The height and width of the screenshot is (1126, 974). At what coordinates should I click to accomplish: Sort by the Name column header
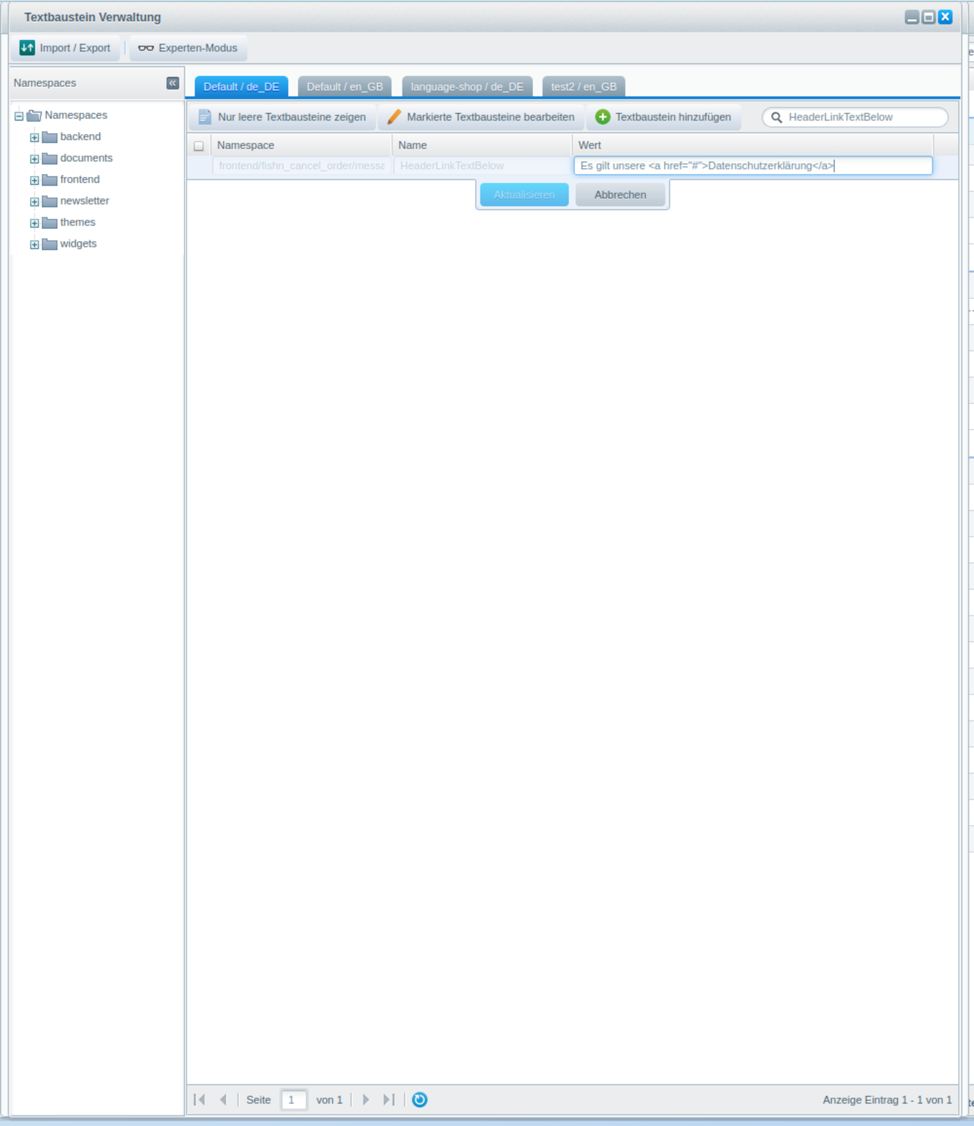point(482,145)
